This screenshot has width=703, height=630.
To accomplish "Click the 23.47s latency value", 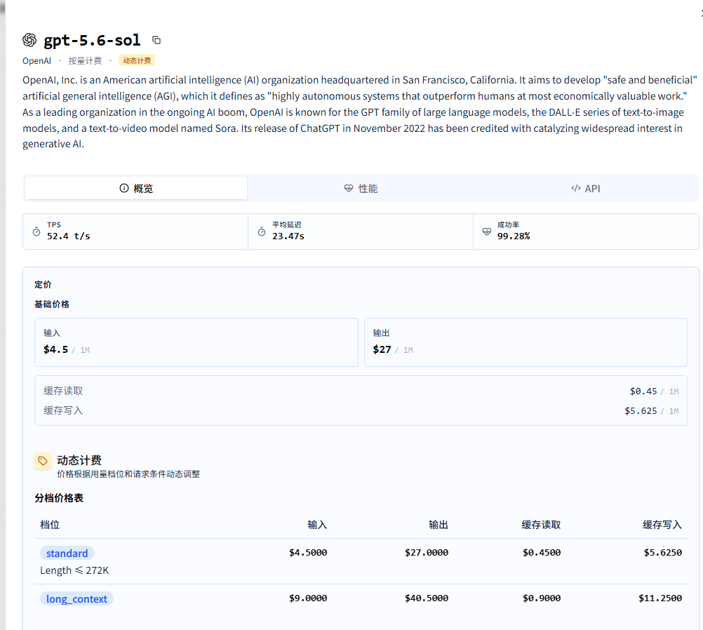I will tap(288, 236).
